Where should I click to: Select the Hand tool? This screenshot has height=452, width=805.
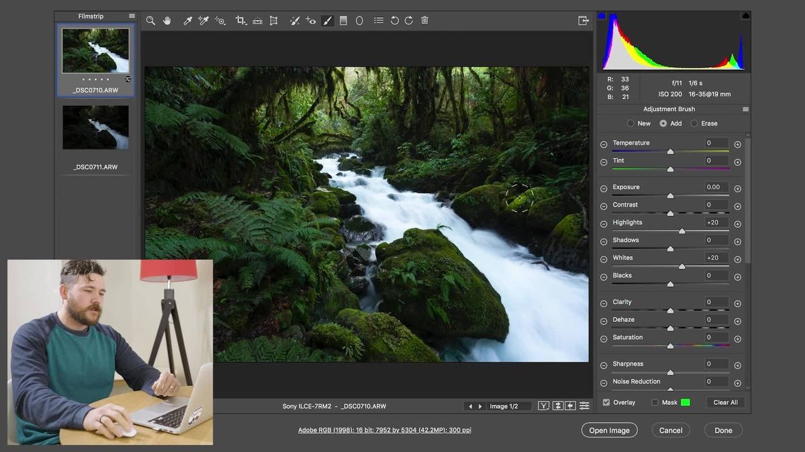point(167,21)
